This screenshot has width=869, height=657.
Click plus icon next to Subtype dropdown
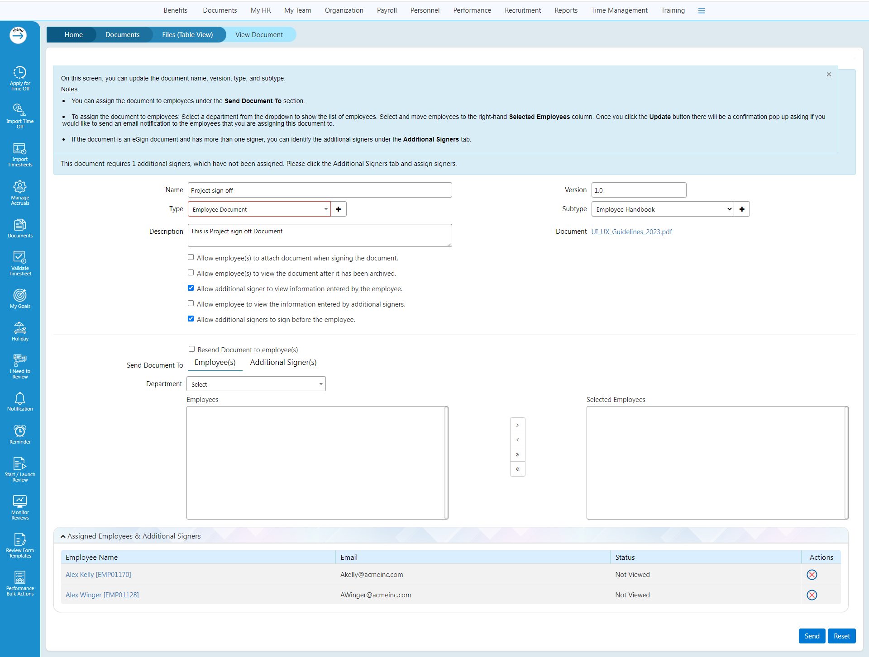pos(742,209)
